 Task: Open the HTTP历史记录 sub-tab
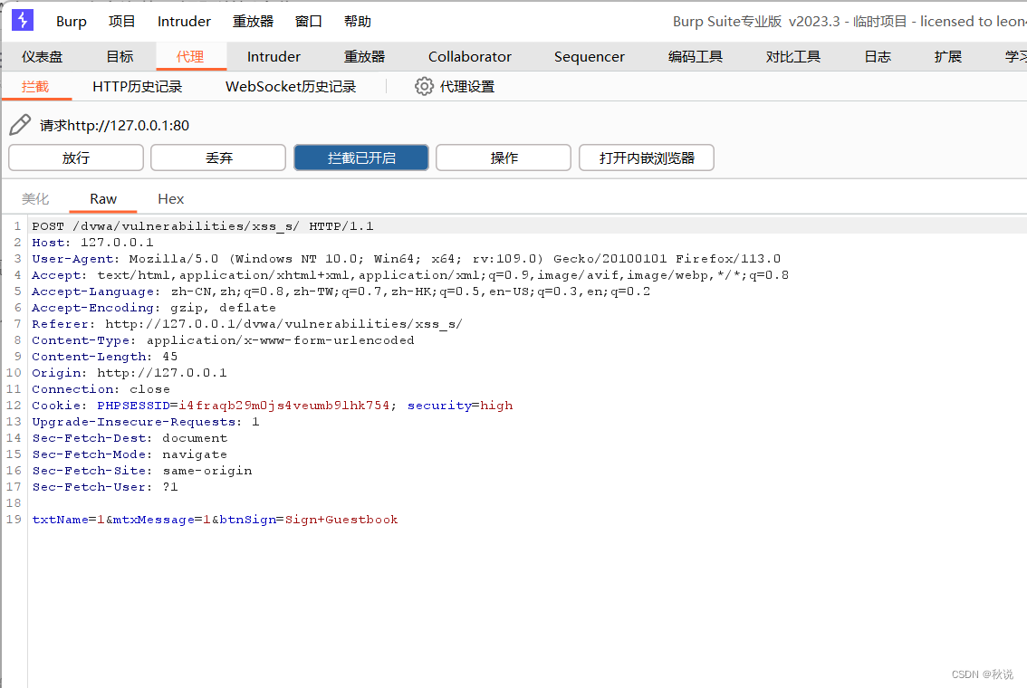138,86
